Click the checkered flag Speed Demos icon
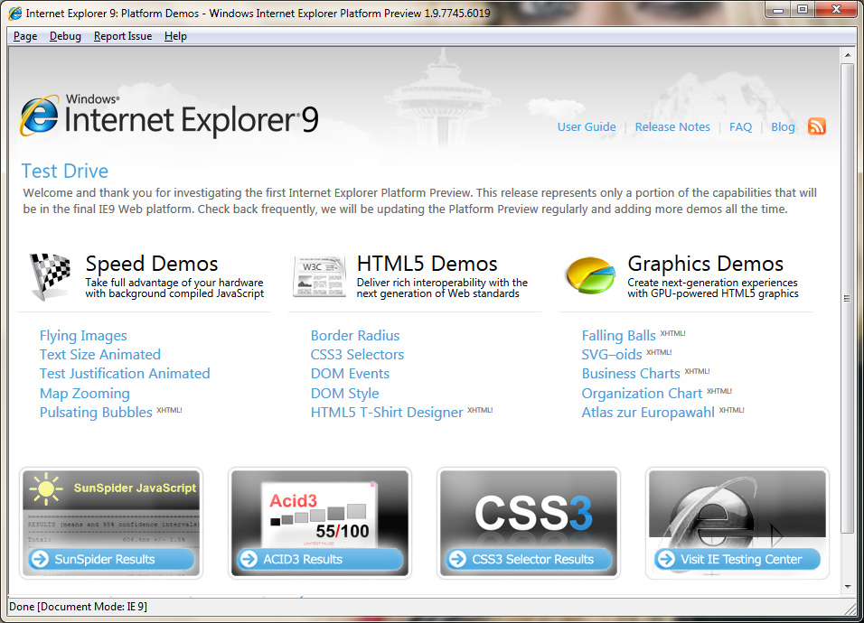Viewport: 864px width, 623px height. (x=50, y=276)
